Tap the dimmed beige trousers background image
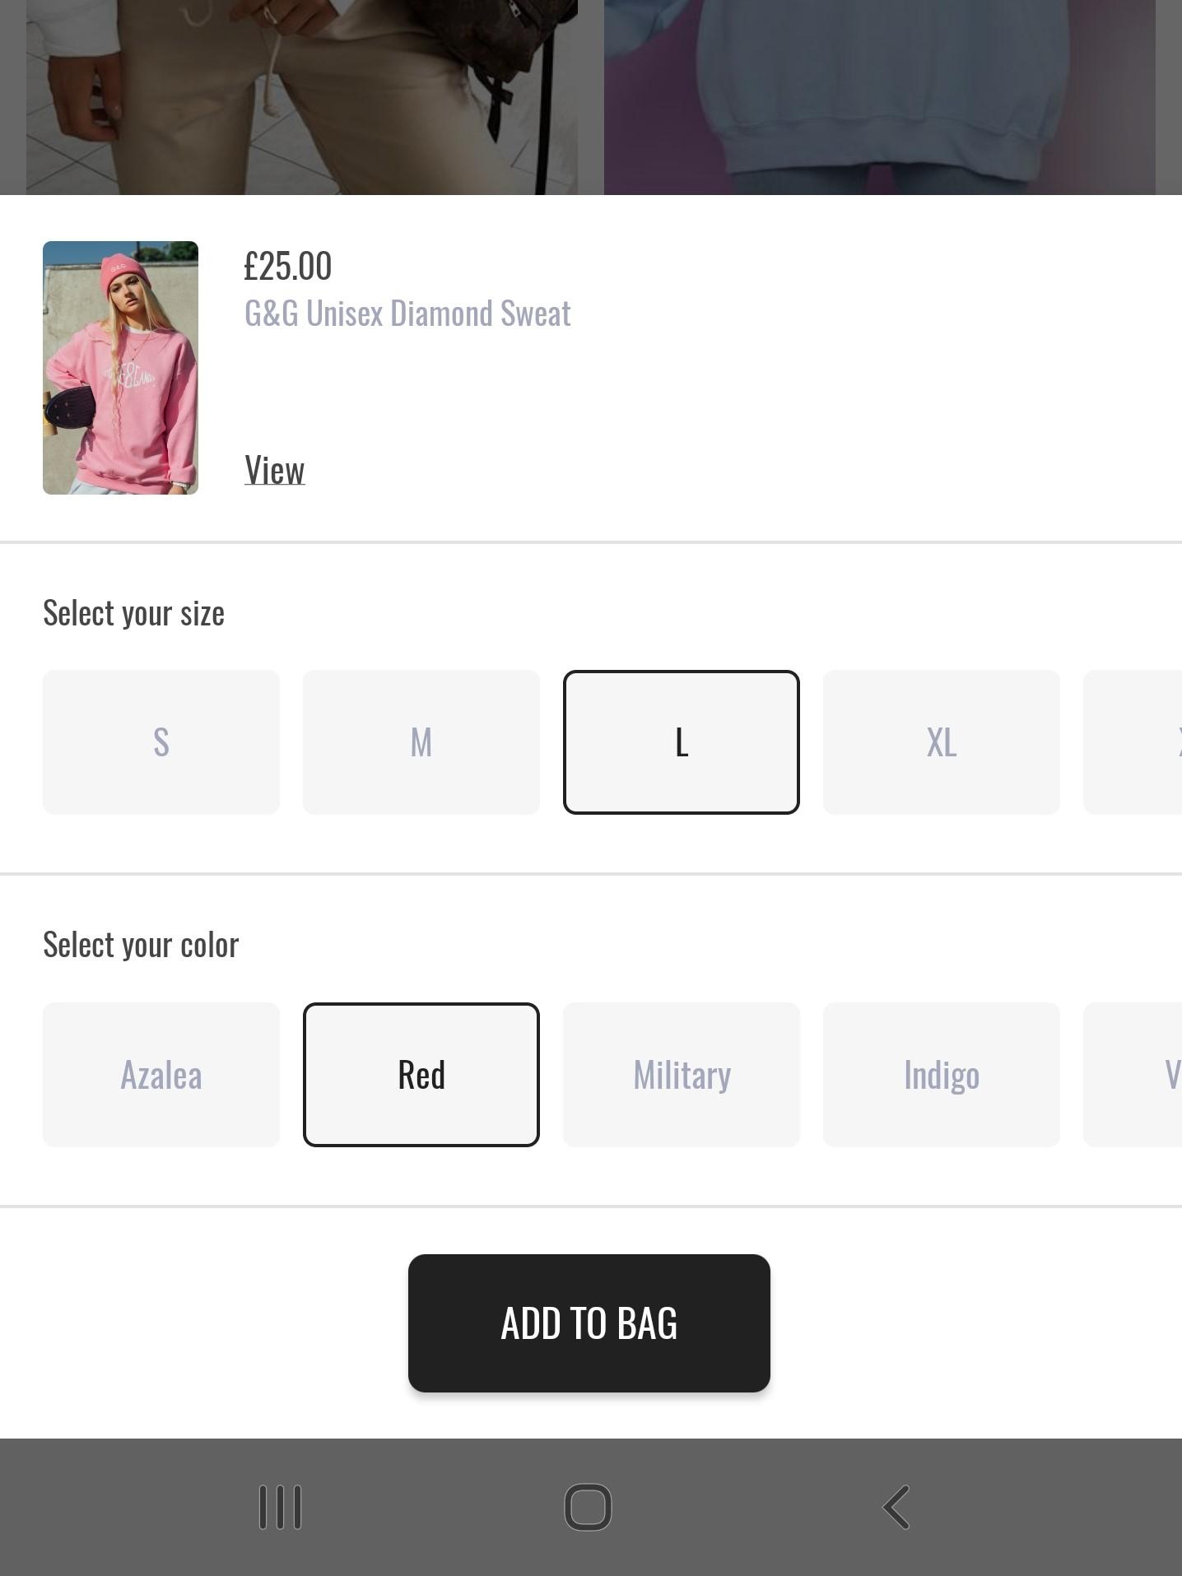The image size is (1182, 1576). tap(302, 97)
